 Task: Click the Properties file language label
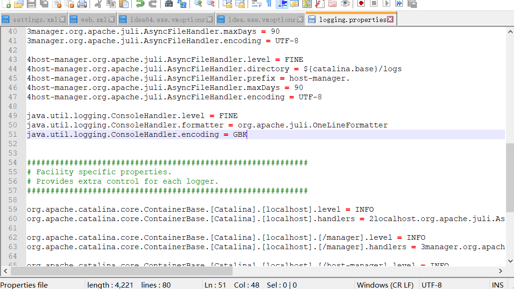pos(24,285)
